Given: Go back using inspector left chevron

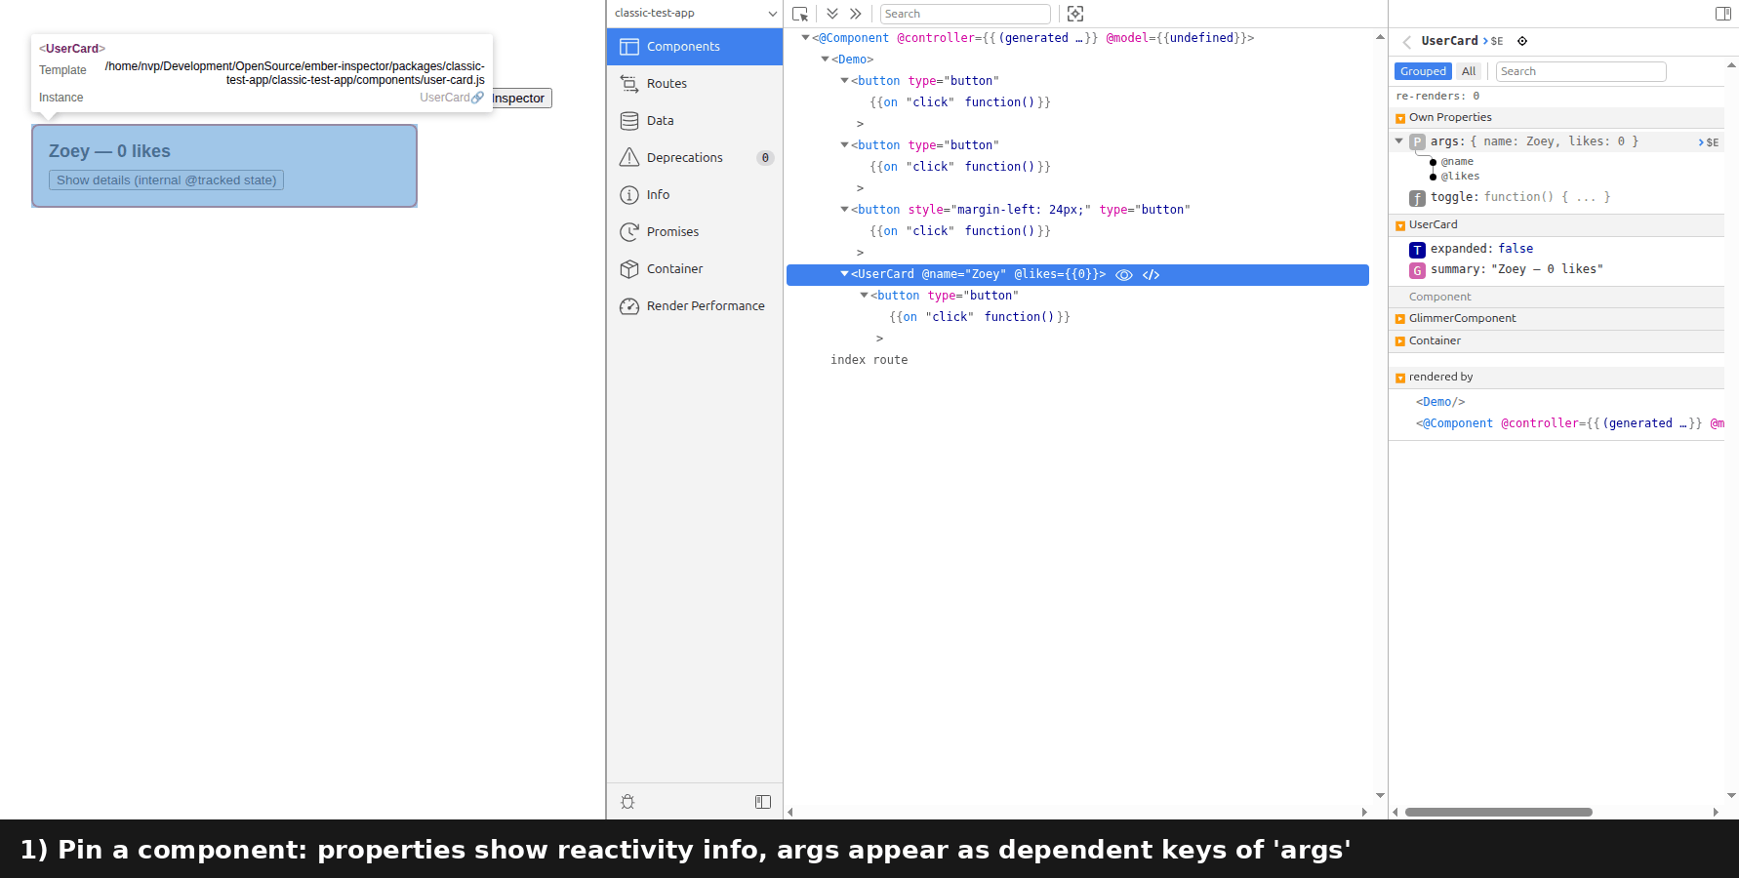Looking at the screenshot, I should coord(1407,42).
